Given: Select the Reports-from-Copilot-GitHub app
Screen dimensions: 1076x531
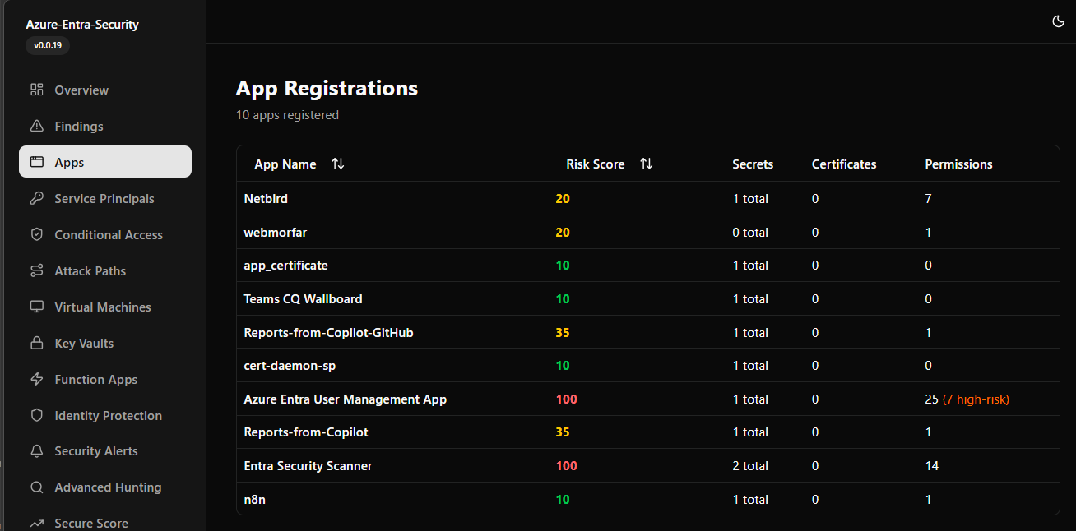Looking at the screenshot, I should tap(328, 333).
